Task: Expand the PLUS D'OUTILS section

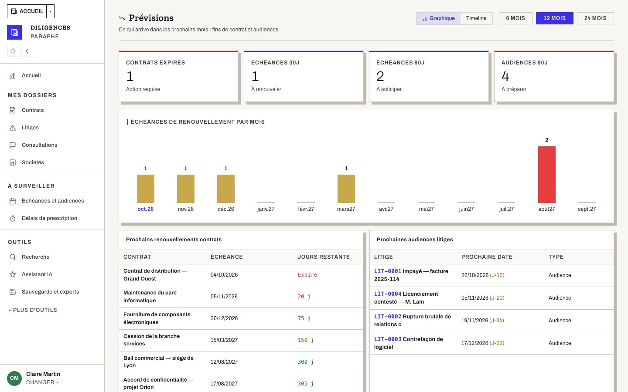Action: point(33,310)
